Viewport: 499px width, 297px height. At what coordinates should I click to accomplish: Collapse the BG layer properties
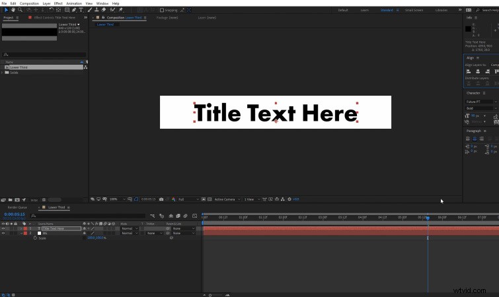[x=21, y=233]
